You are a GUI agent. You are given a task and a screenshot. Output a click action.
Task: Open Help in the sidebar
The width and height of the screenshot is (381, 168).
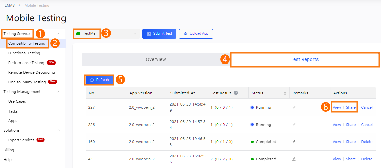[x=7, y=160]
